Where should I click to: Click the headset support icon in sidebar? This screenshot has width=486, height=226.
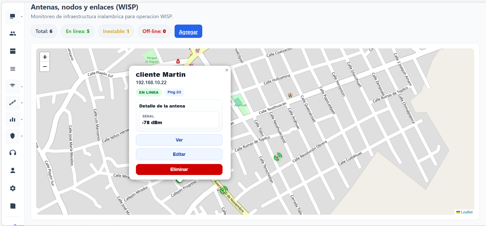13,153
